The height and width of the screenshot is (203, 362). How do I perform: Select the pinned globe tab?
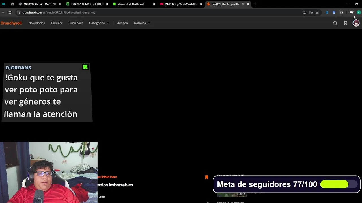click(12, 4)
